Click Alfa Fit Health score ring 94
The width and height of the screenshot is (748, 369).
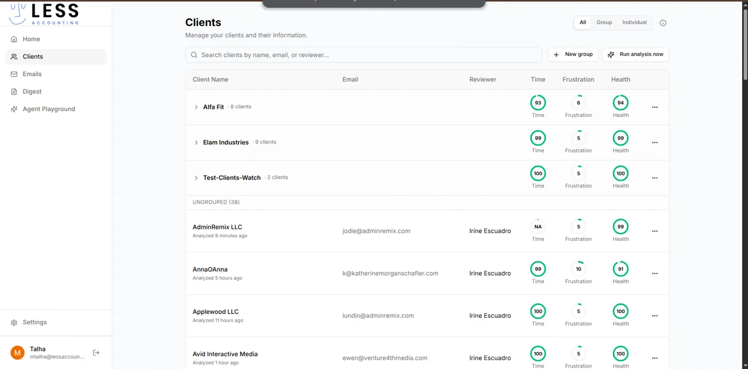[x=621, y=102]
